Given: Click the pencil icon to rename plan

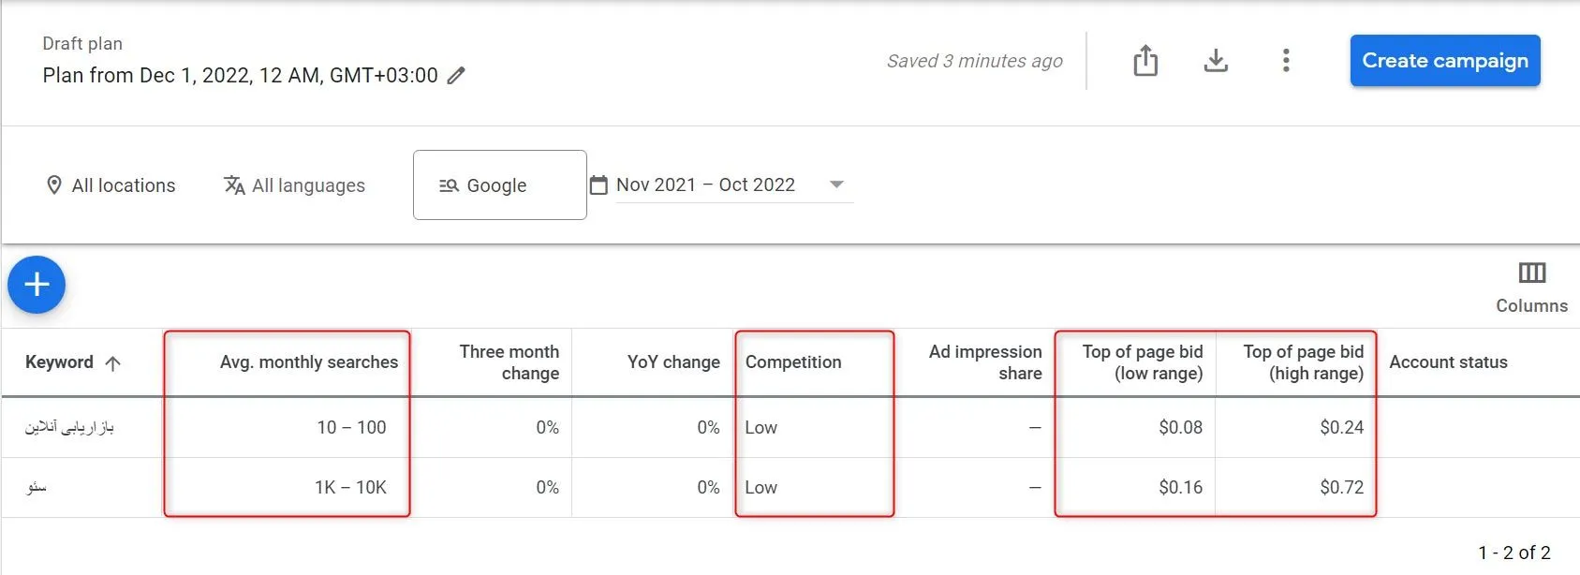Looking at the screenshot, I should click(x=456, y=76).
